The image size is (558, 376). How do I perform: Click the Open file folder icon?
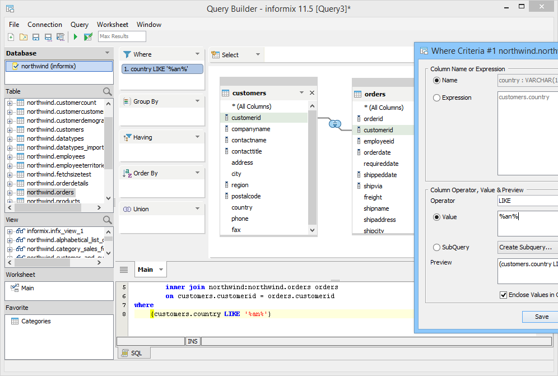point(24,37)
